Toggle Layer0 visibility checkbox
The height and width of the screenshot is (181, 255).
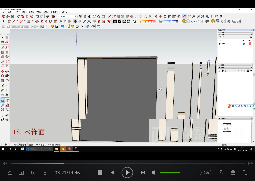coord(244,44)
